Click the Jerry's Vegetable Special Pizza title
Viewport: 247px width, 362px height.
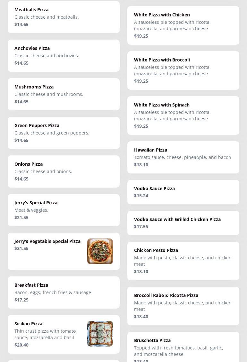coord(47,241)
